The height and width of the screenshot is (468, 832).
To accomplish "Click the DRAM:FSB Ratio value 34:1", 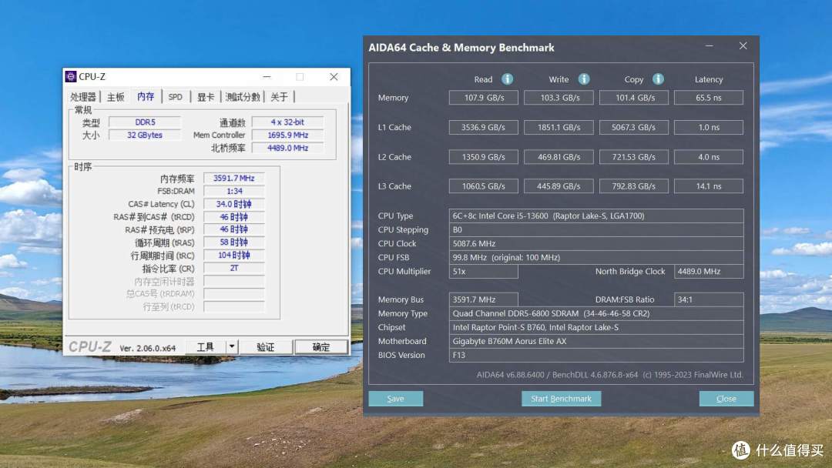I will (x=709, y=299).
